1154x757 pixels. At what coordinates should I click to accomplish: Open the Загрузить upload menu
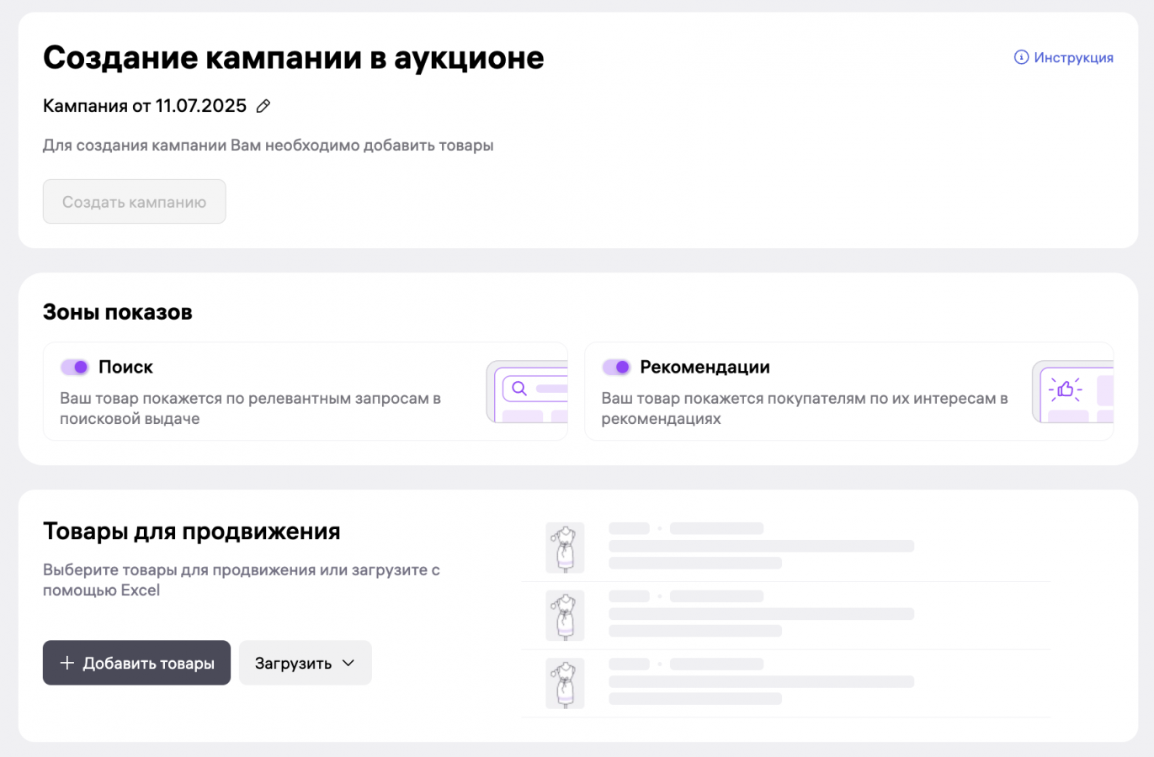pyautogui.click(x=306, y=663)
